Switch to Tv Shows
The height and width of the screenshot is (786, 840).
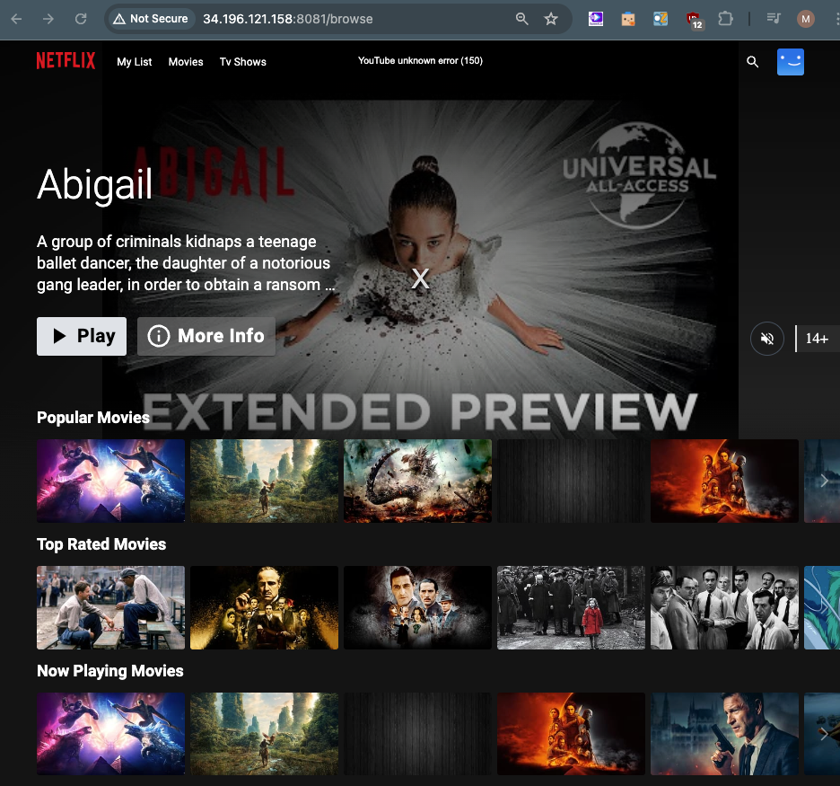click(242, 62)
